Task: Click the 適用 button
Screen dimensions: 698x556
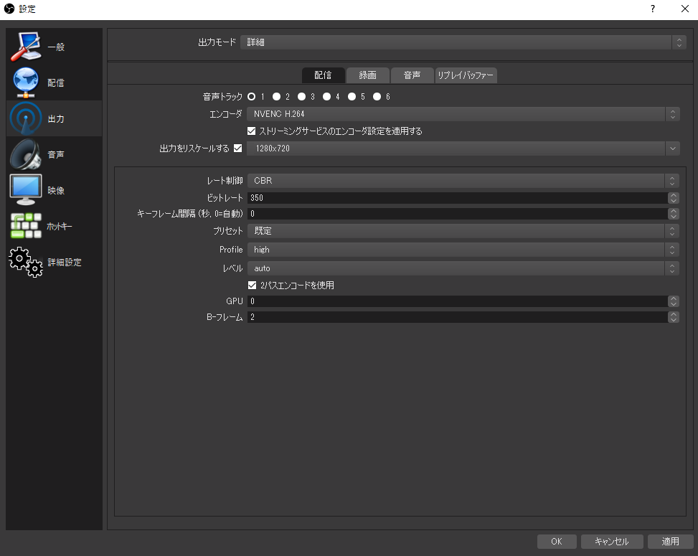Action: point(671,542)
